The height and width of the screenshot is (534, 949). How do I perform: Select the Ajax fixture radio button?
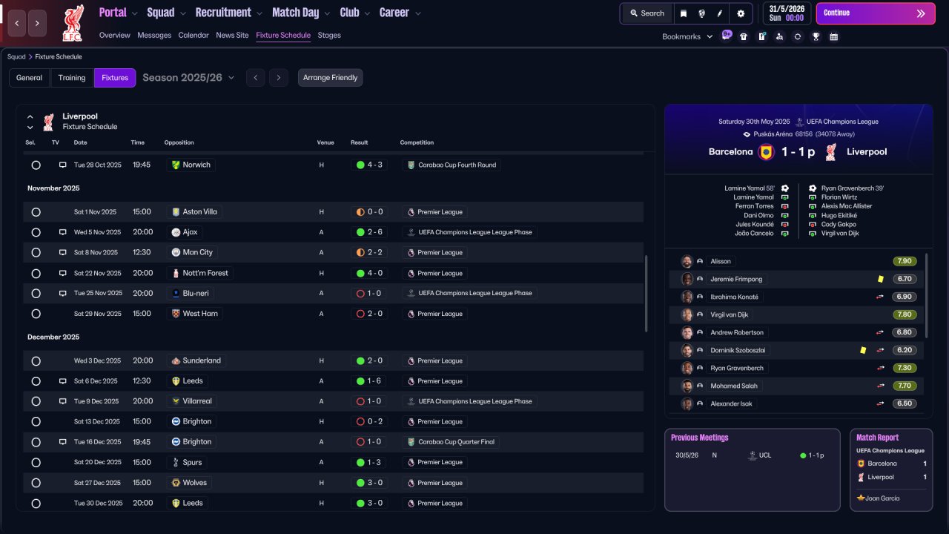(x=36, y=232)
